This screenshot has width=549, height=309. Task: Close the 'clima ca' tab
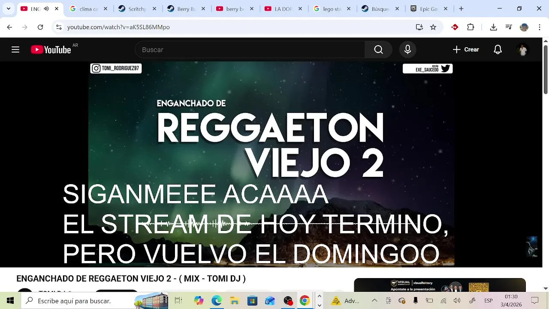pyautogui.click(x=105, y=9)
